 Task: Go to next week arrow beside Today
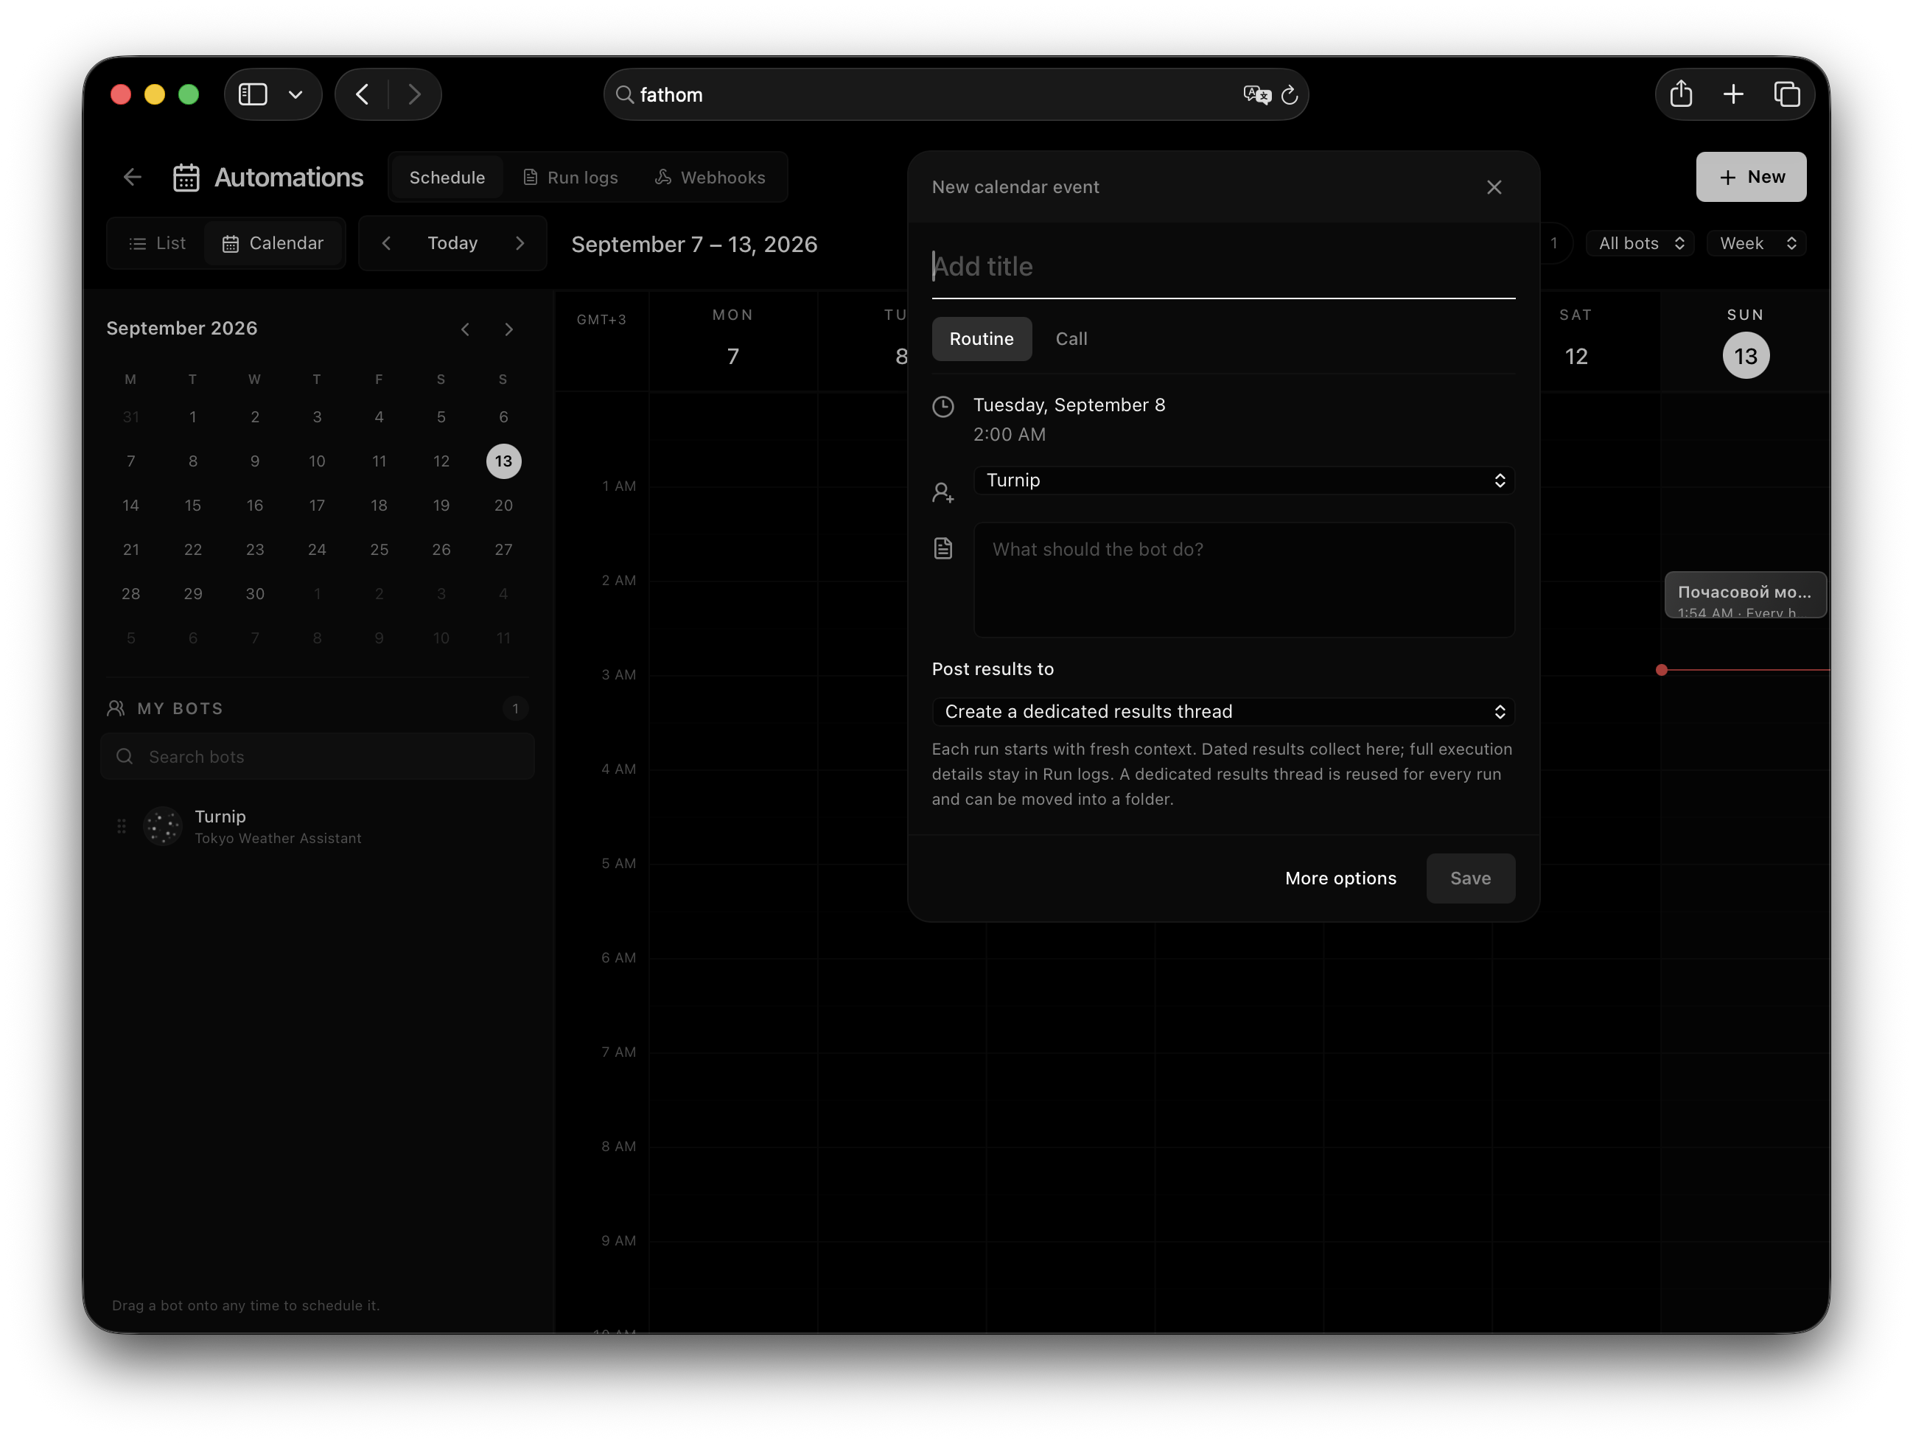click(520, 244)
